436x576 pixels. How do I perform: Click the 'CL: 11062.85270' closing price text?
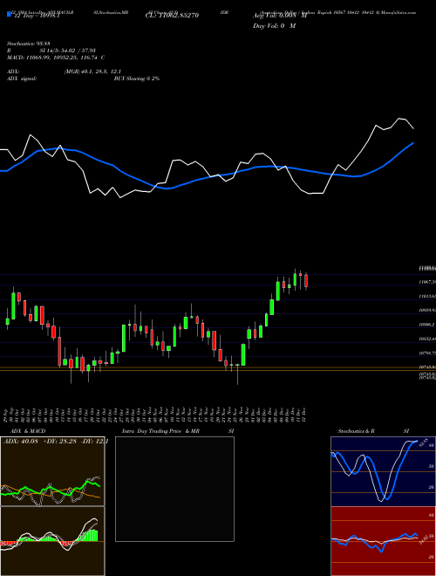(172, 16)
